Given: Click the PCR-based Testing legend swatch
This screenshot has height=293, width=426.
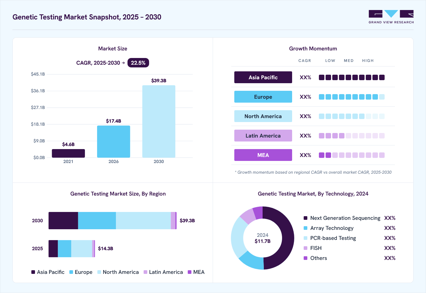Looking at the screenshot, I should click(x=306, y=238).
